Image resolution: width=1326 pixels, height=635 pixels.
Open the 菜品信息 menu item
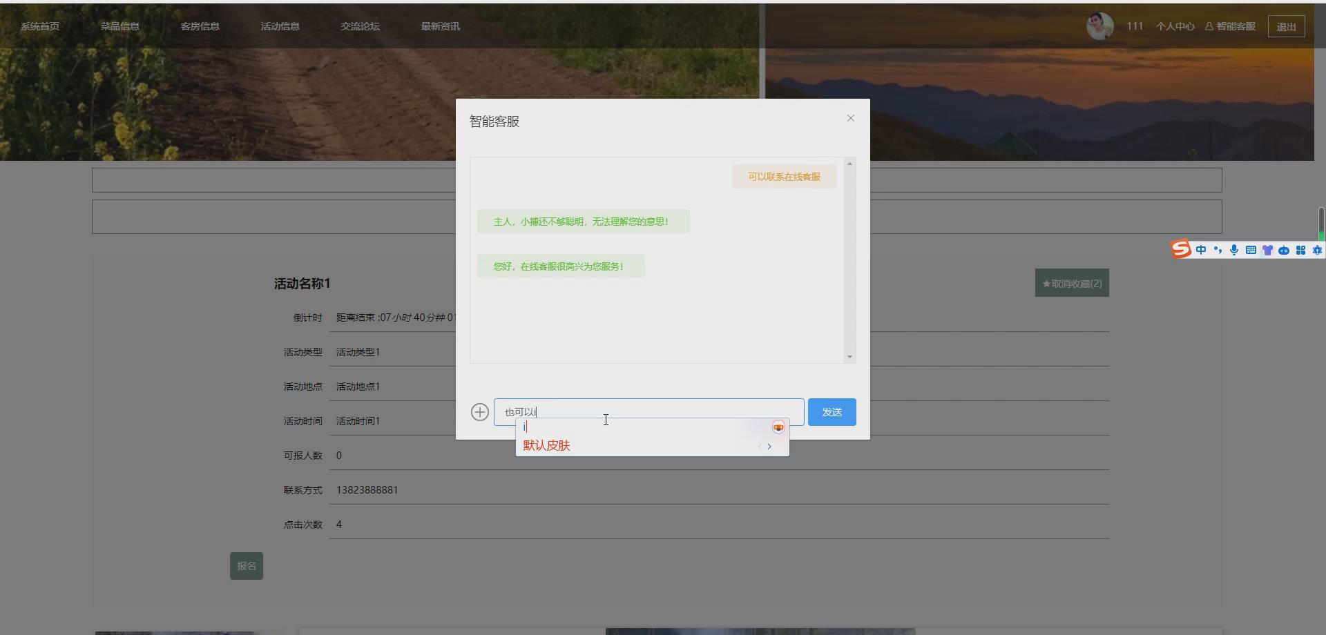(119, 26)
